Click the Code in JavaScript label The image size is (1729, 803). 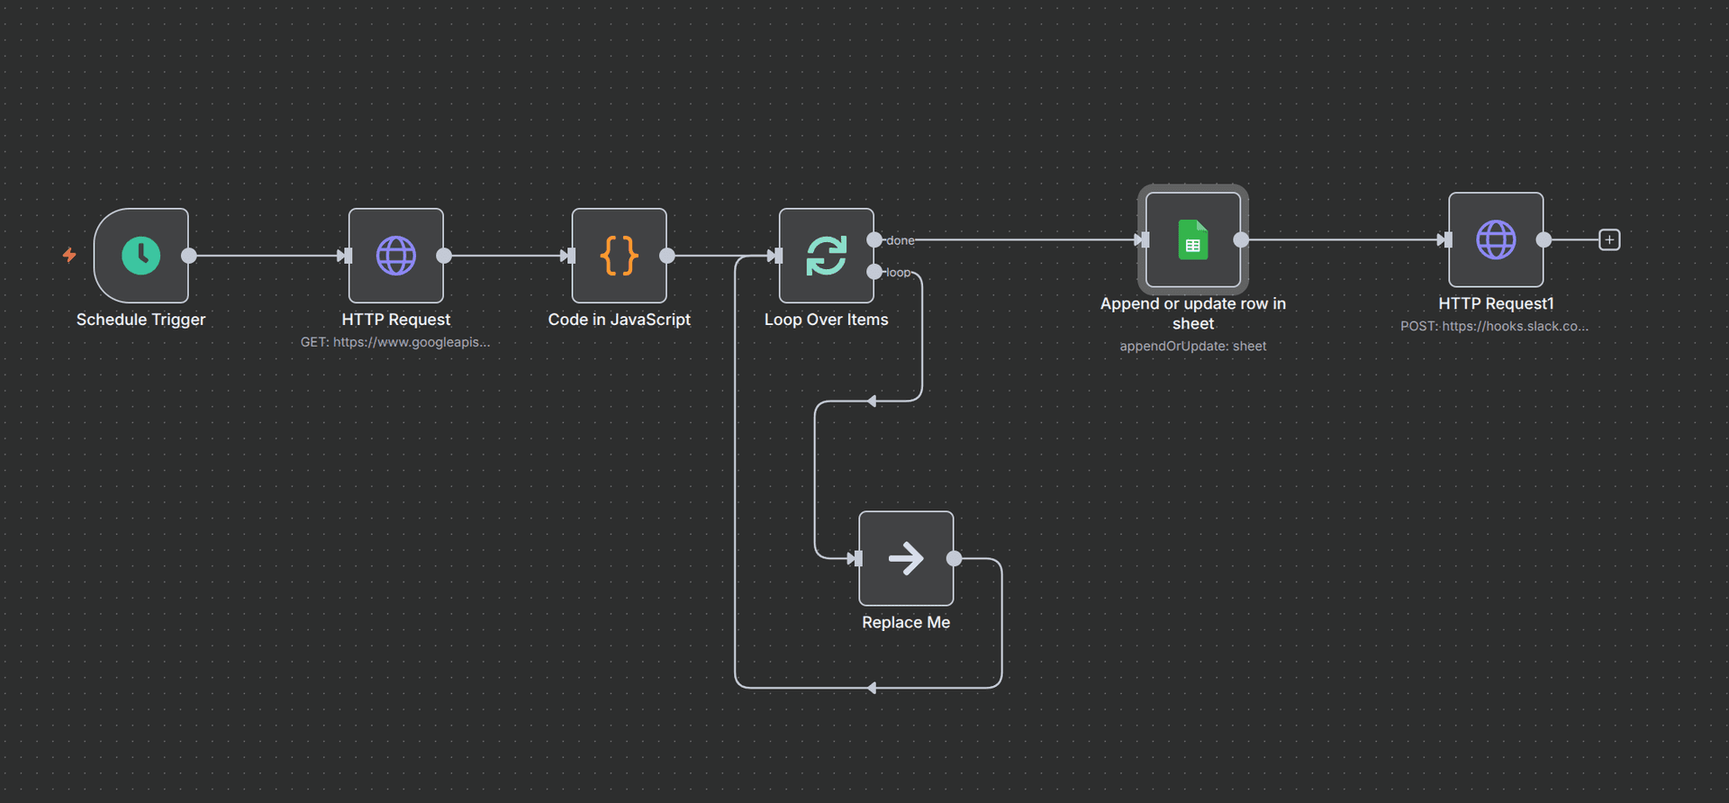pyautogui.click(x=620, y=320)
